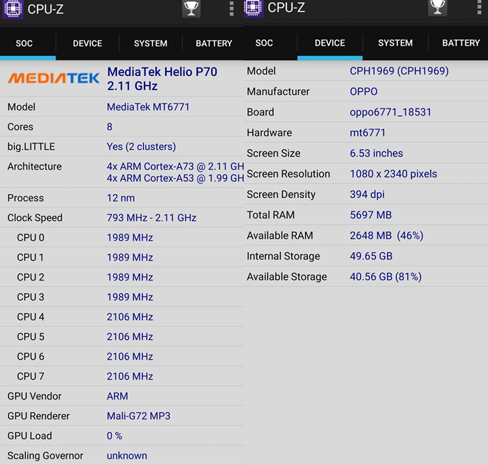Select SOC tab in left screenshot
The height and width of the screenshot is (465, 488).
click(x=24, y=43)
